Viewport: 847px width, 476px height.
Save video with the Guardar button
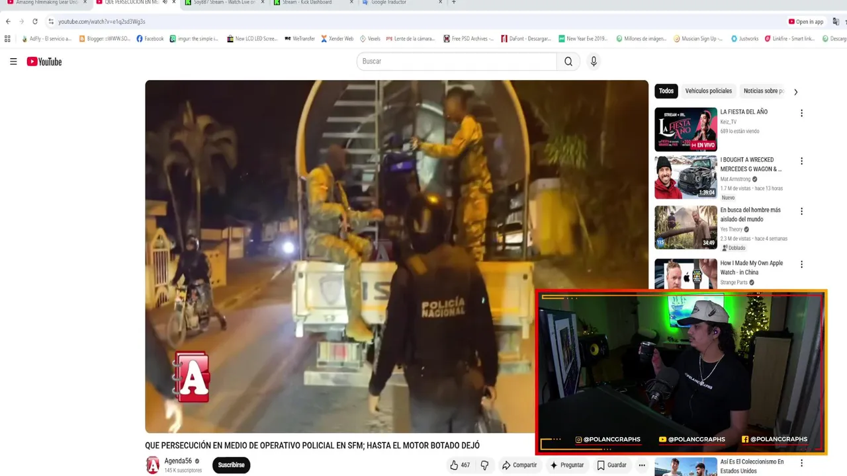(x=611, y=465)
